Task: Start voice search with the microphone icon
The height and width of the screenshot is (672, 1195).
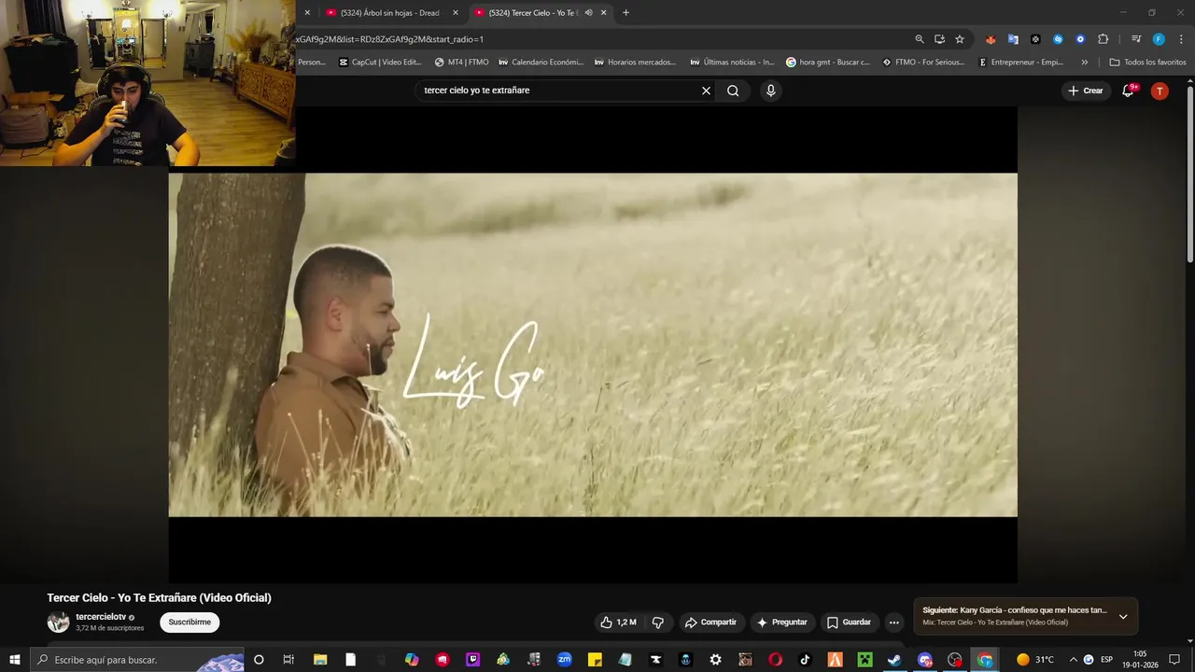Action: click(x=770, y=91)
